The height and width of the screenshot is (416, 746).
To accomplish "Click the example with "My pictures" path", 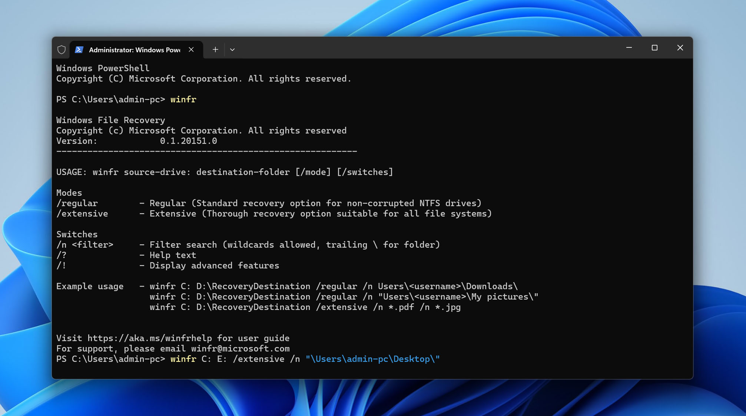I will (x=344, y=297).
